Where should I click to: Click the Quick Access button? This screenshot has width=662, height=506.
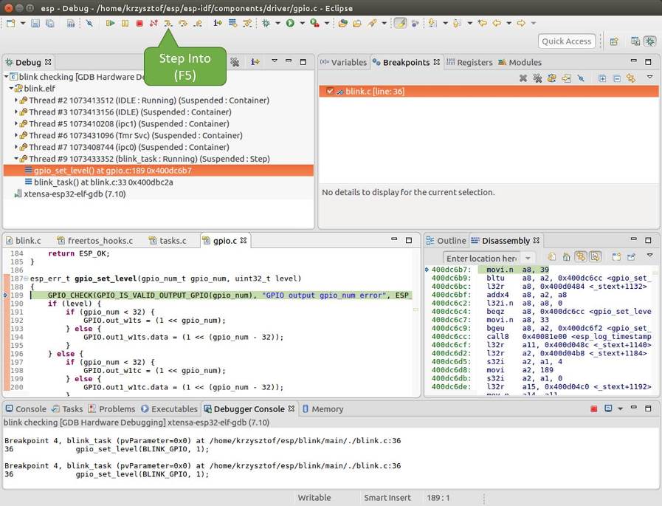[566, 41]
